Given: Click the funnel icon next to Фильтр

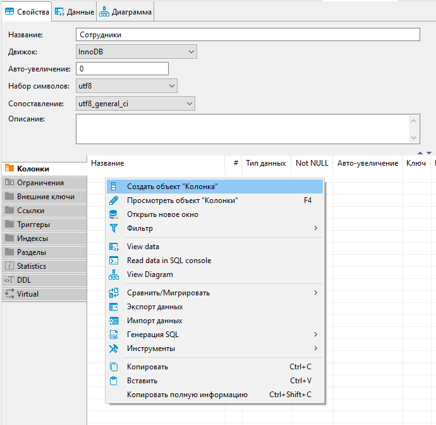Looking at the screenshot, I should coord(114,228).
